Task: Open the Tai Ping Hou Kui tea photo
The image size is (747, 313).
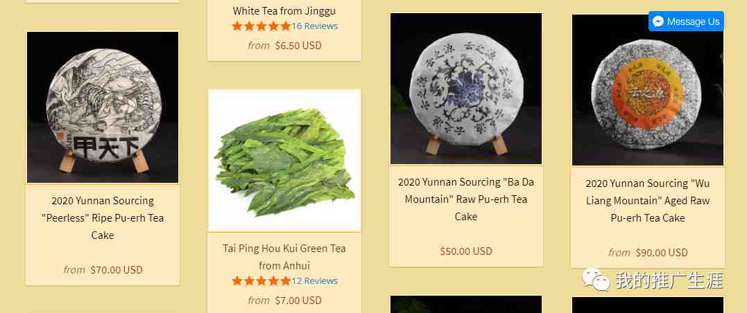Action: click(x=284, y=160)
